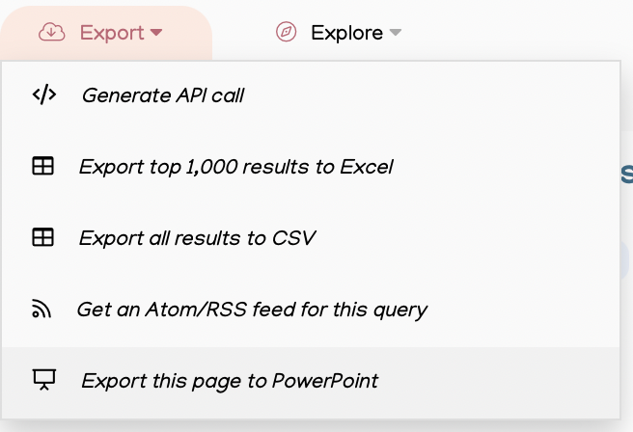Click the cloud download icon beside Export

click(x=52, y=32)
